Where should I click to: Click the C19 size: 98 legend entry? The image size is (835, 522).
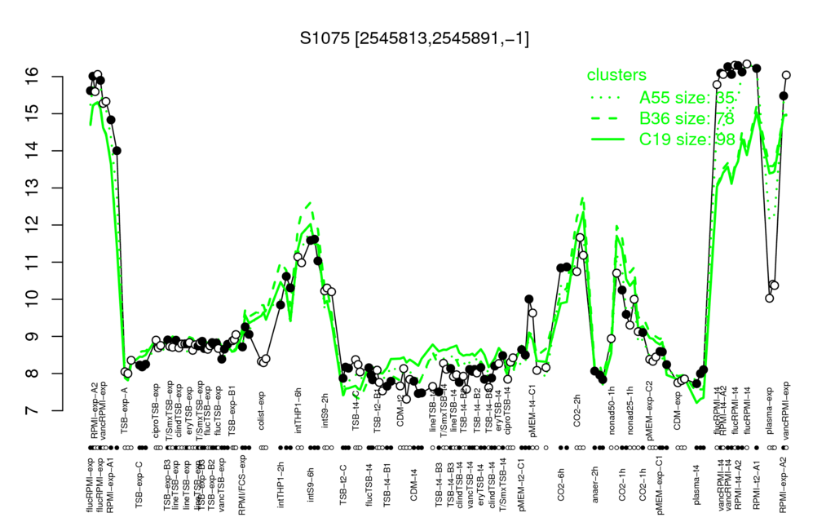pos(687,139)
